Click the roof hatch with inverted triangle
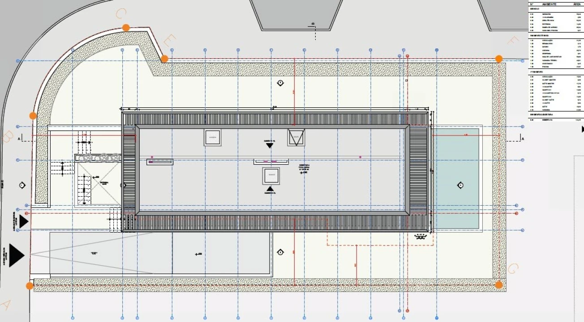This screenshot has height=322, width=584. pyautogui.click(x=296, y=137)
